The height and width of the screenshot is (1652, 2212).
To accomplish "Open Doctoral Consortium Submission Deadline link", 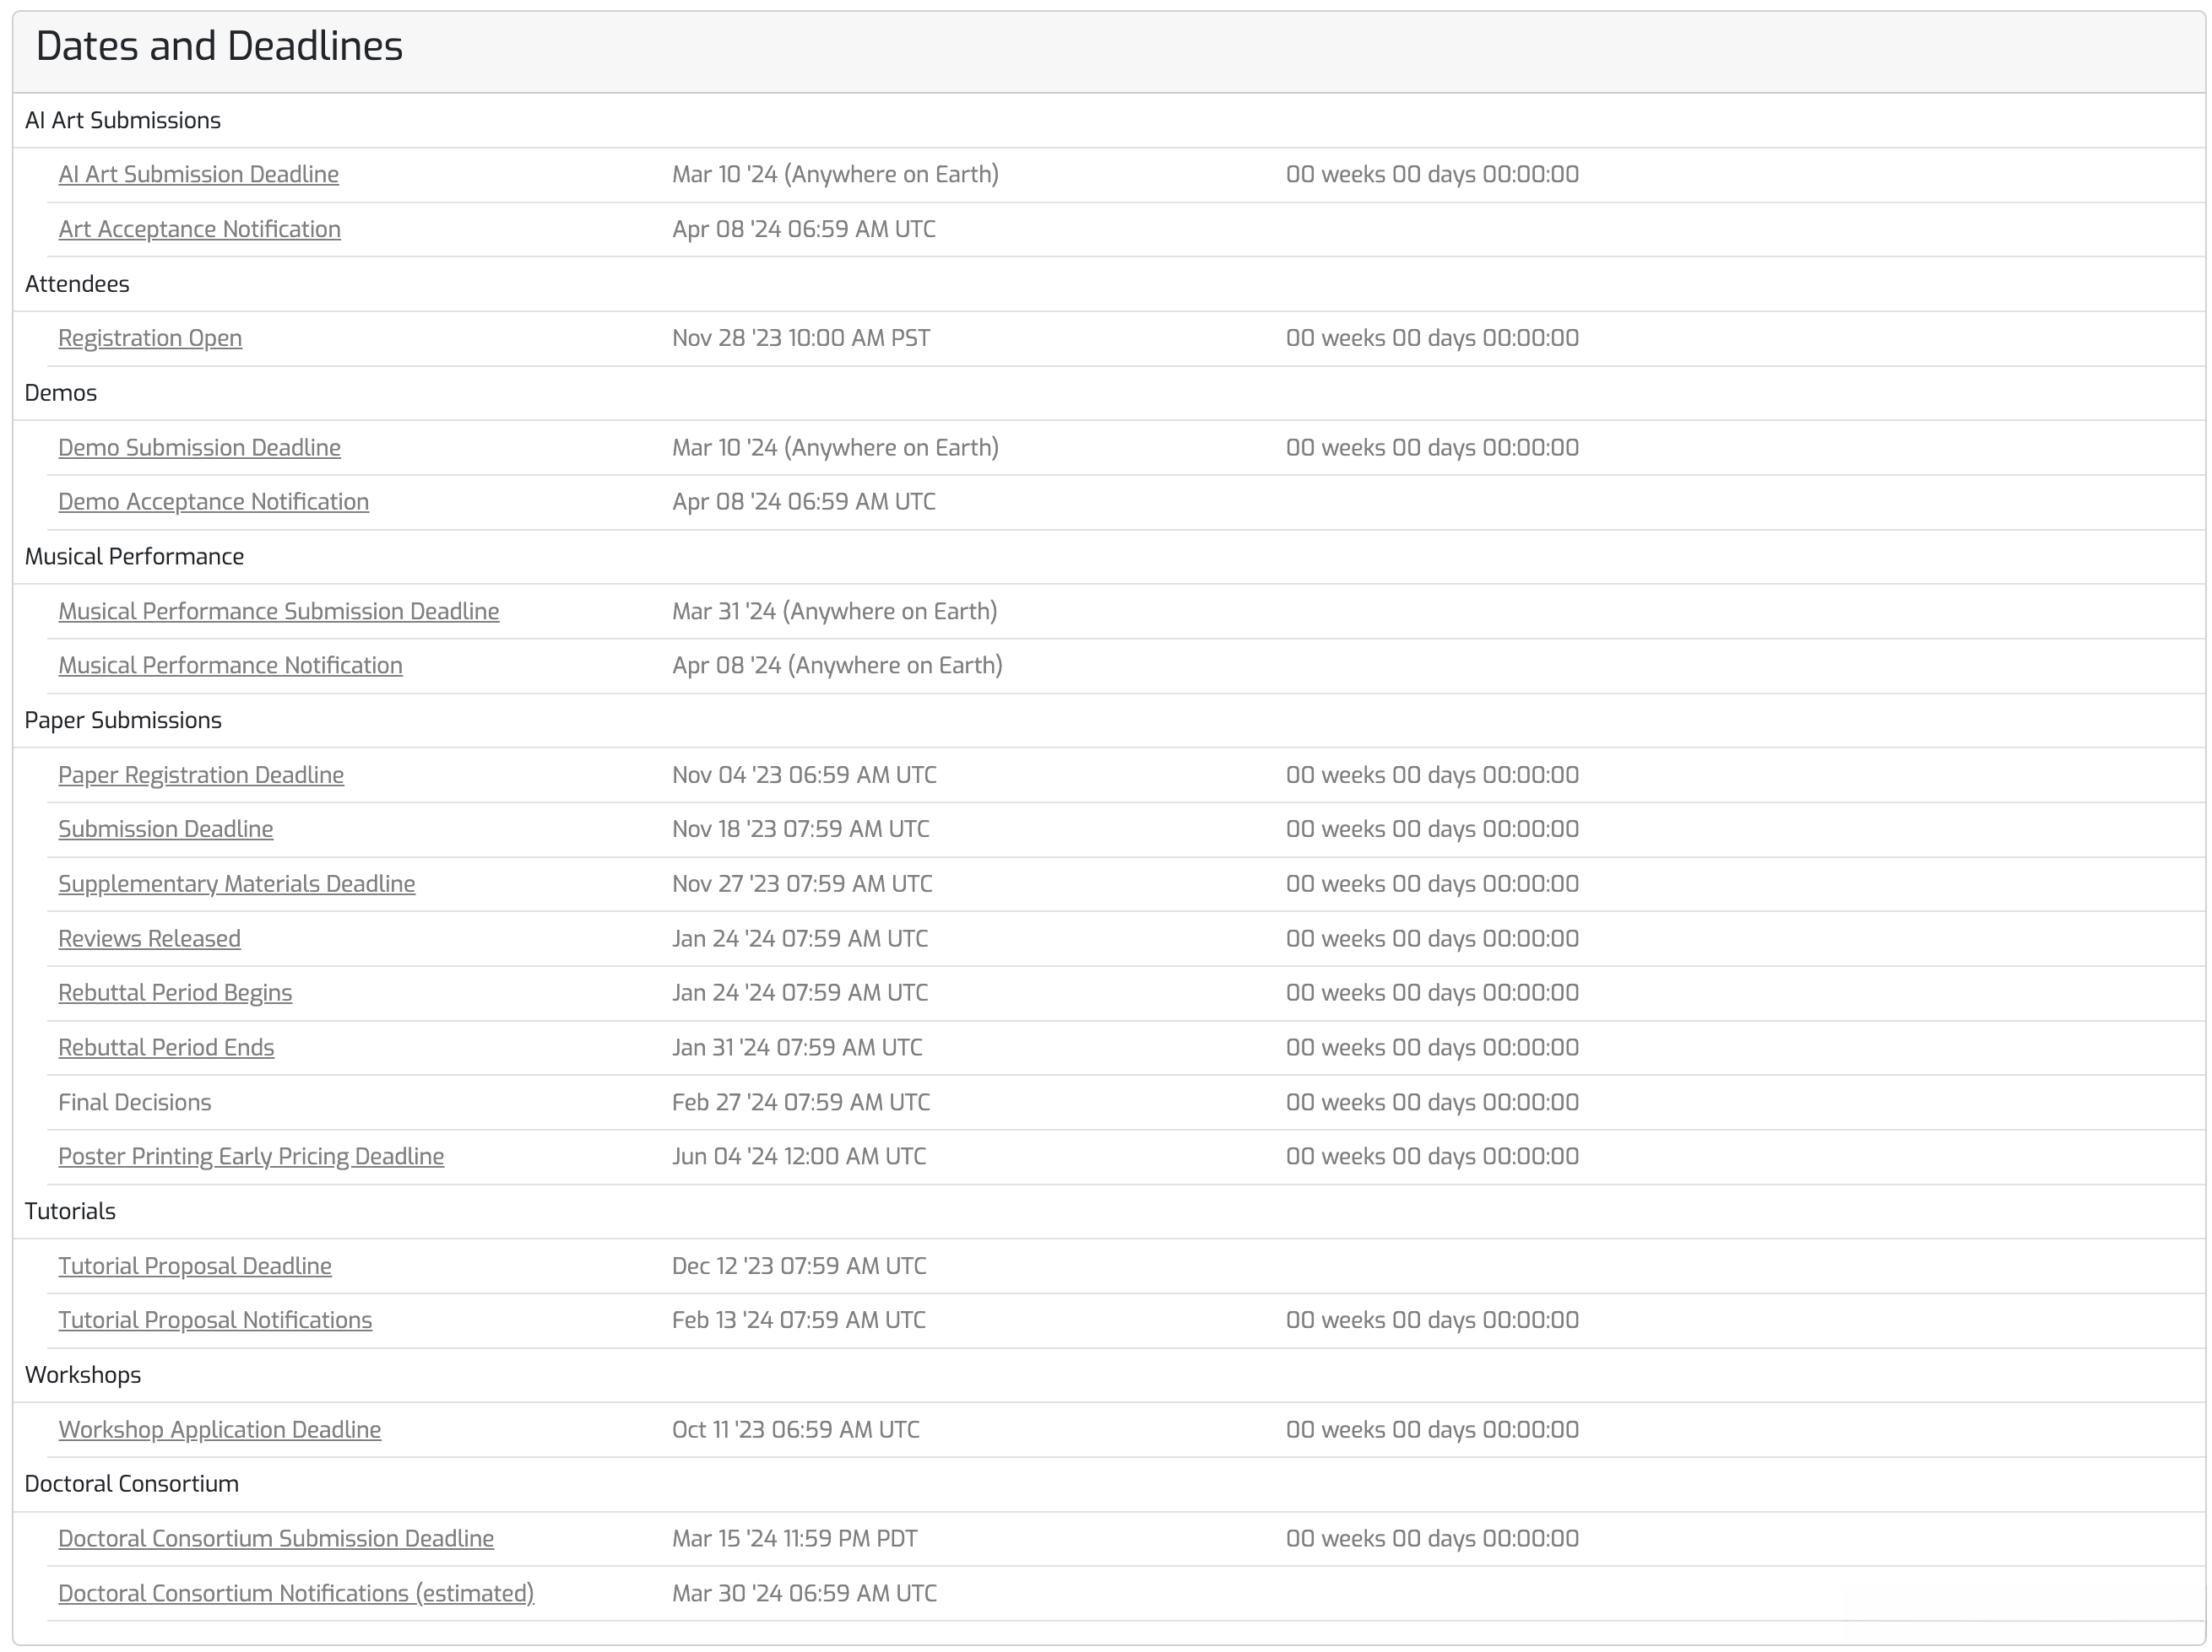I will click(276, 1539).
